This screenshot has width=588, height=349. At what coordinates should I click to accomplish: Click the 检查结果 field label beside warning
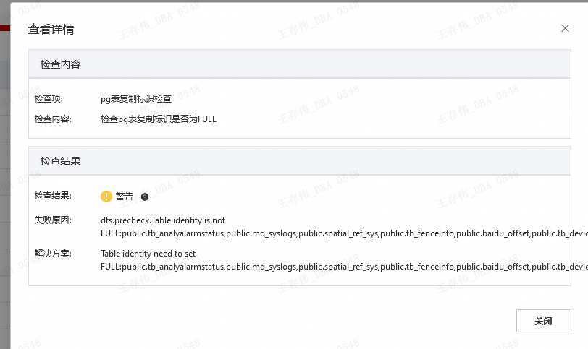tap(53, 196)
